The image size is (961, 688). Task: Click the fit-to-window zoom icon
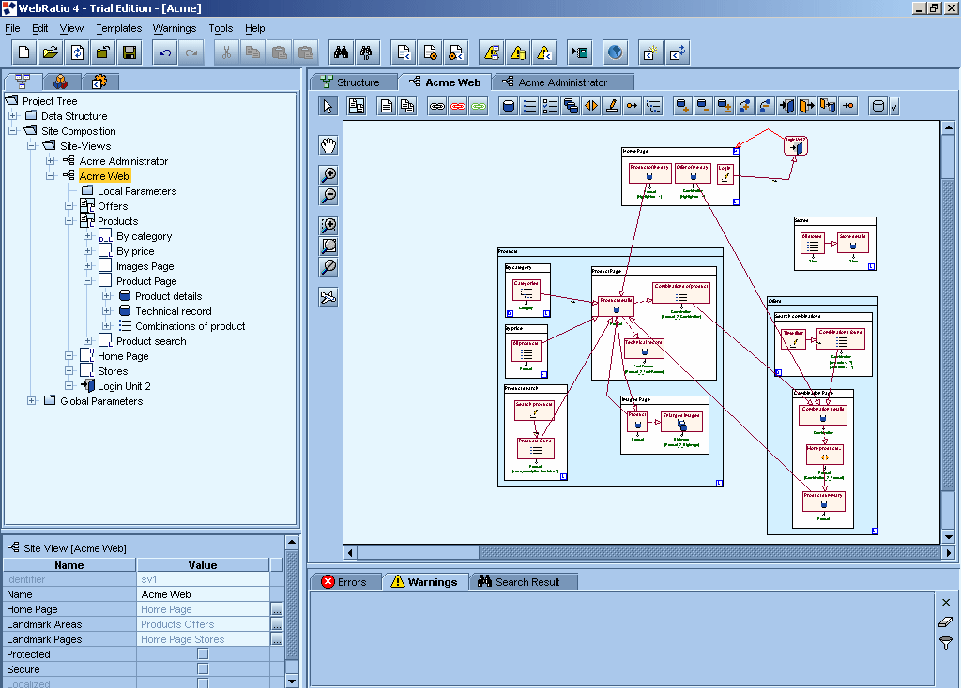[329, 247]
